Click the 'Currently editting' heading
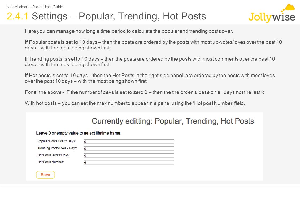The image size is (300, 212). pos(173,121)
